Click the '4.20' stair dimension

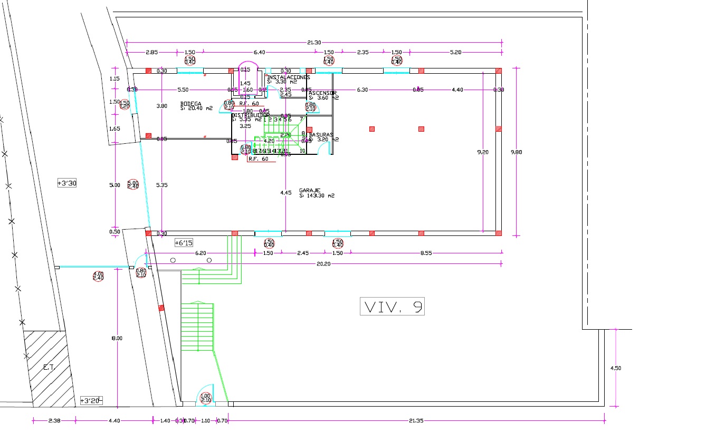coord(269,141)
